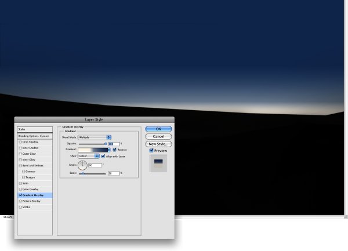
Task: Click the Opacity slider handle
Action: click(x=106, y=144)
